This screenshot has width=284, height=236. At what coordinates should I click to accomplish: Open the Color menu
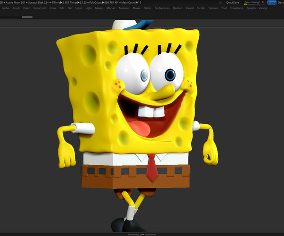click(27, 8)
